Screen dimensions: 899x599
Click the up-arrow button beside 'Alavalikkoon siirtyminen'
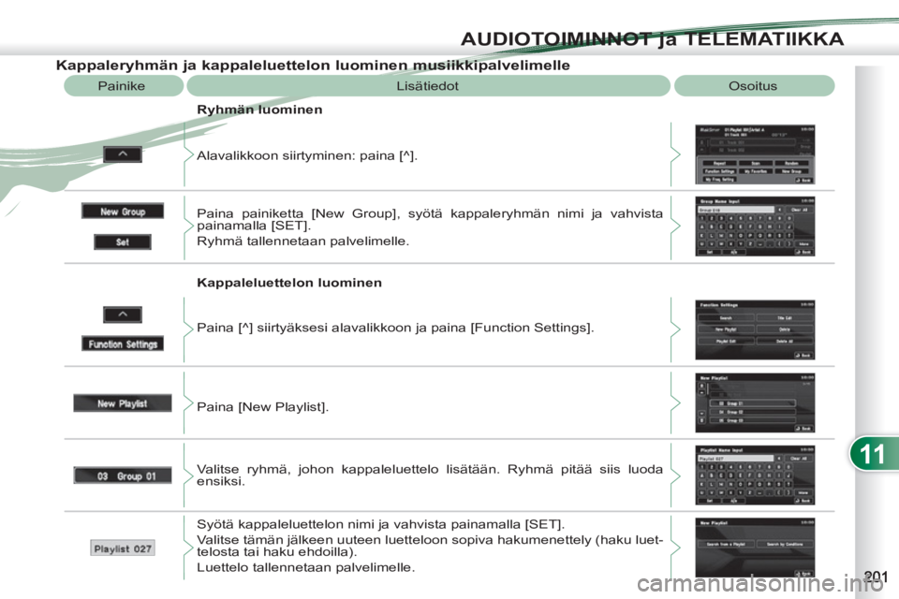(123, 154)
